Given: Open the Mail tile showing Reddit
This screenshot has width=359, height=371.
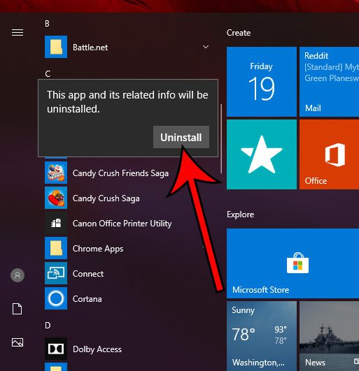Looking at the screenshot, I should click(x=329, y=82).
